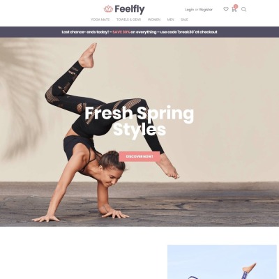Click the cart item count badge
The height and width of the screenshot is (279, 279).
coord(236,6)
